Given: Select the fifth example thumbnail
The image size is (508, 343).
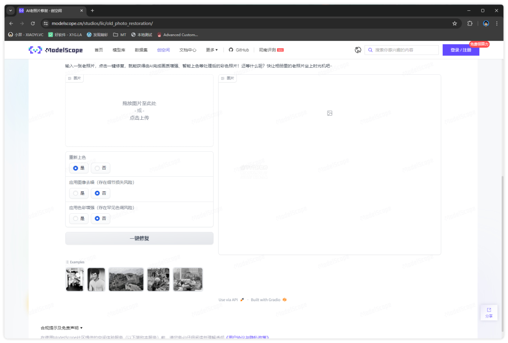Looking at the screenshot, I should pos(188,279).
